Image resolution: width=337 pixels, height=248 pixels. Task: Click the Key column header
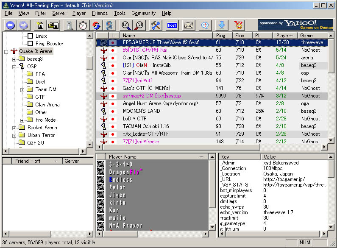tap(240, 157)
